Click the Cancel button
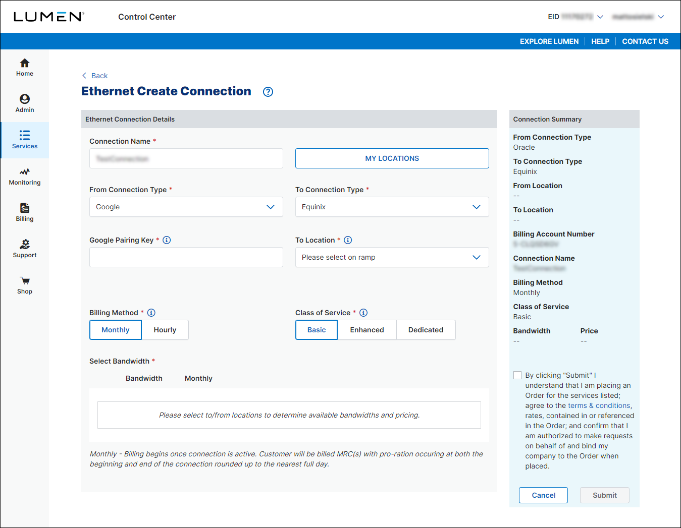The height and width of the screenshot is (528, 681). [543, 495]
